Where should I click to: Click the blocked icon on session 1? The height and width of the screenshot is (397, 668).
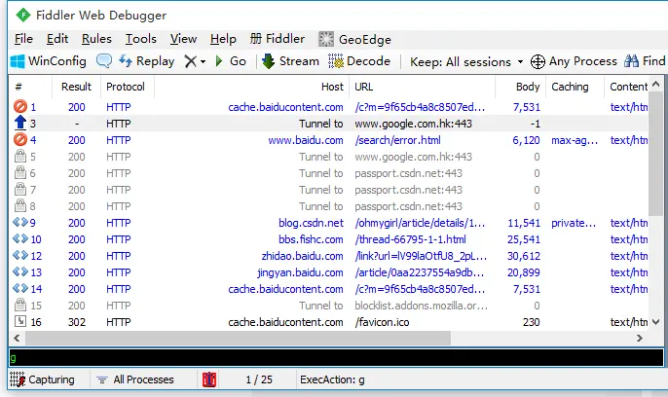[20, 106]
